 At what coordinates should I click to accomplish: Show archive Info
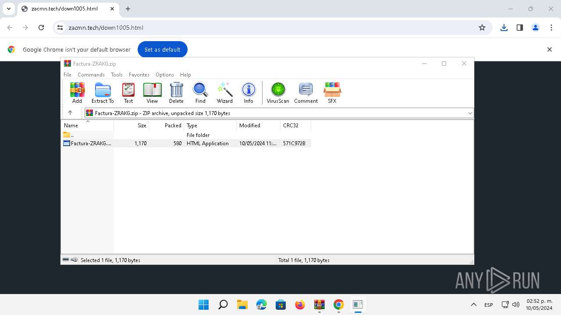coord(249,93)
